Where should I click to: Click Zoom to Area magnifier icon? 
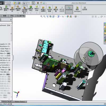click(x=44, y=16)
